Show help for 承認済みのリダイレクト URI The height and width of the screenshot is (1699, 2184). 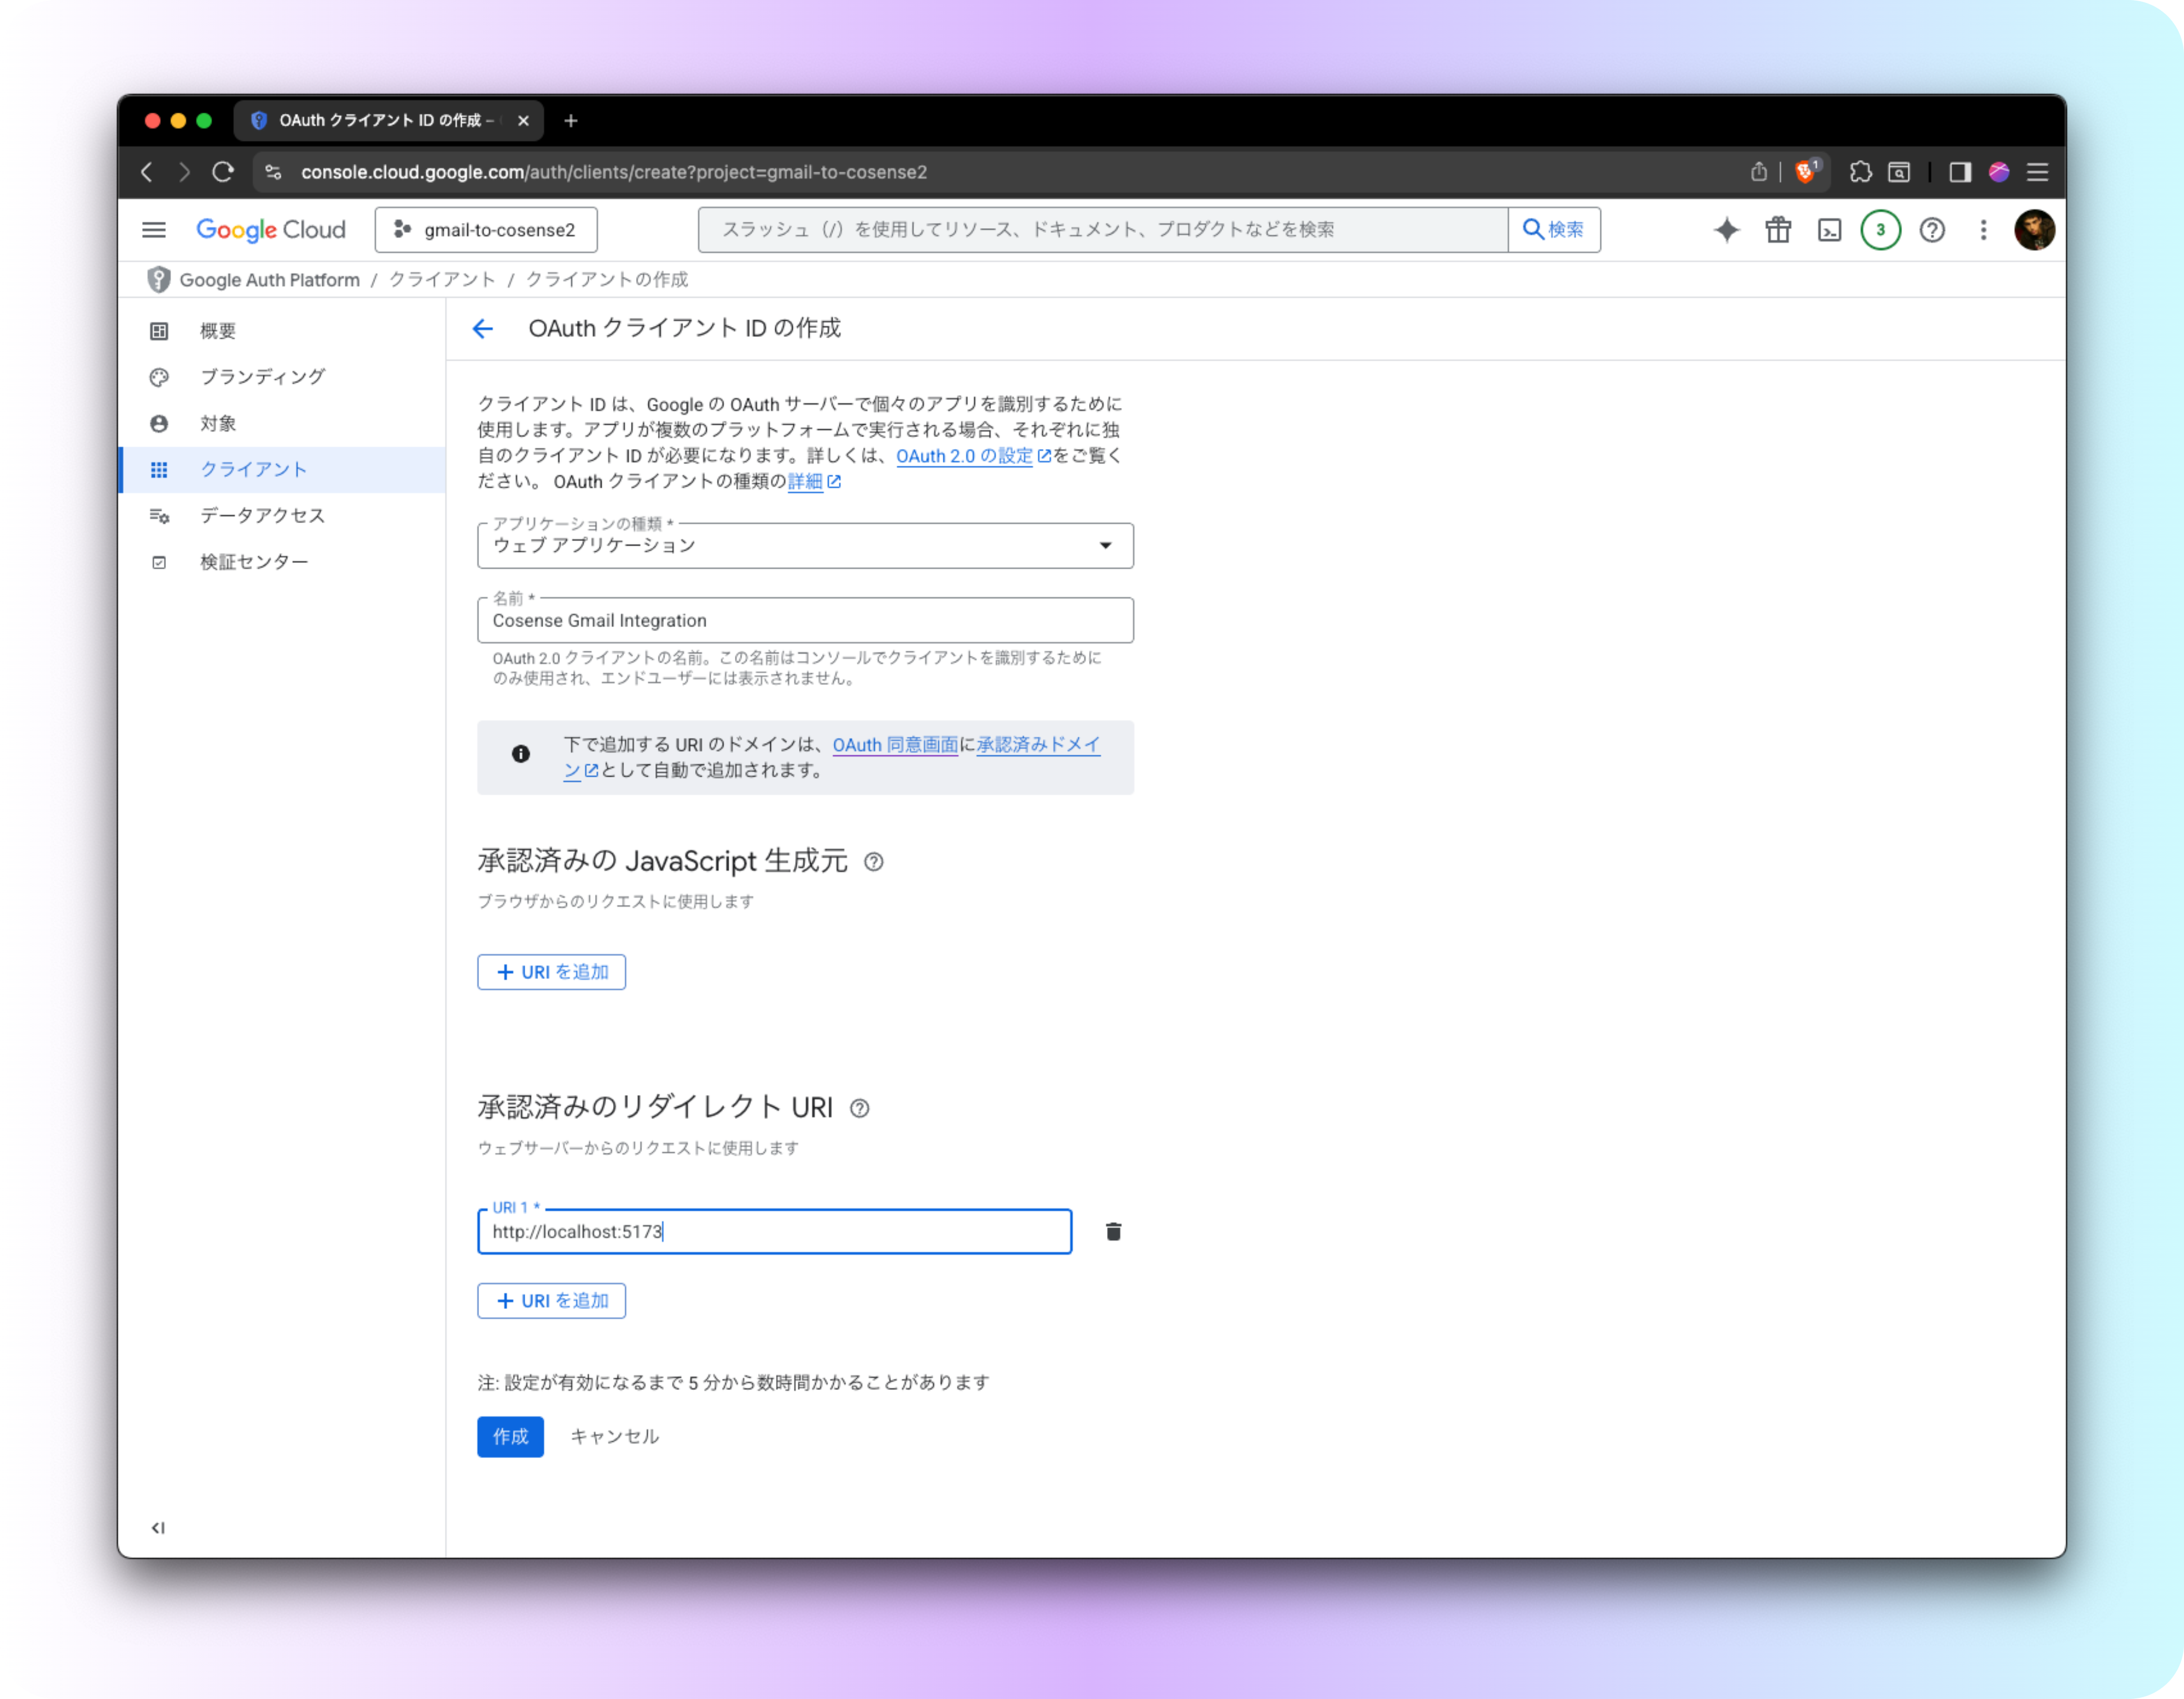click(x=859, y=1108)
